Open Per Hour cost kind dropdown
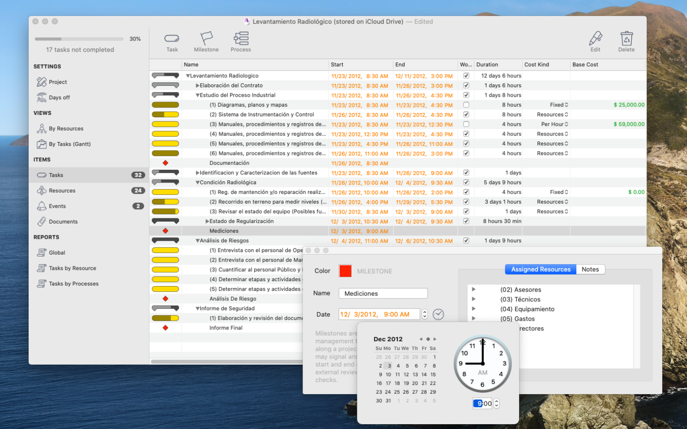Viewport: 687px width, 429px height. coord(554,124)
